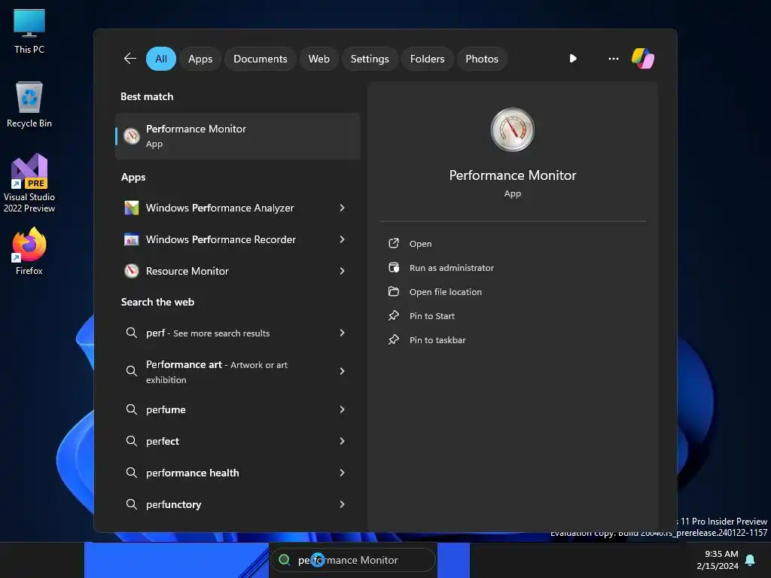Select Visual Studio 2022 Preview desktop shortcut

(29, 184)
